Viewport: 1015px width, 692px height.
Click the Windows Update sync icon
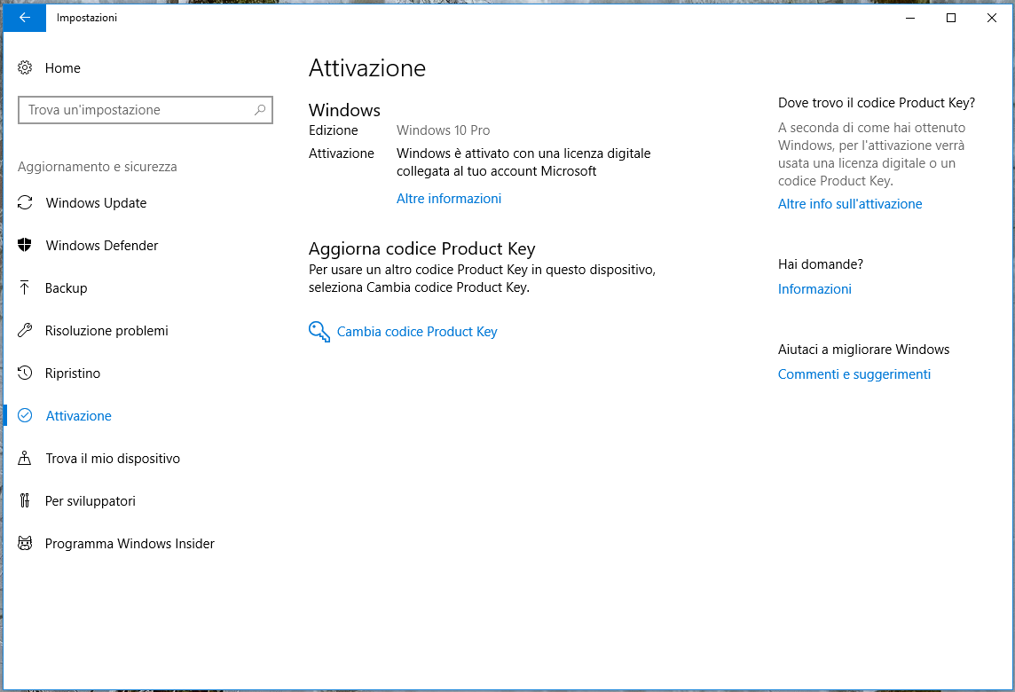click(25, 202)
